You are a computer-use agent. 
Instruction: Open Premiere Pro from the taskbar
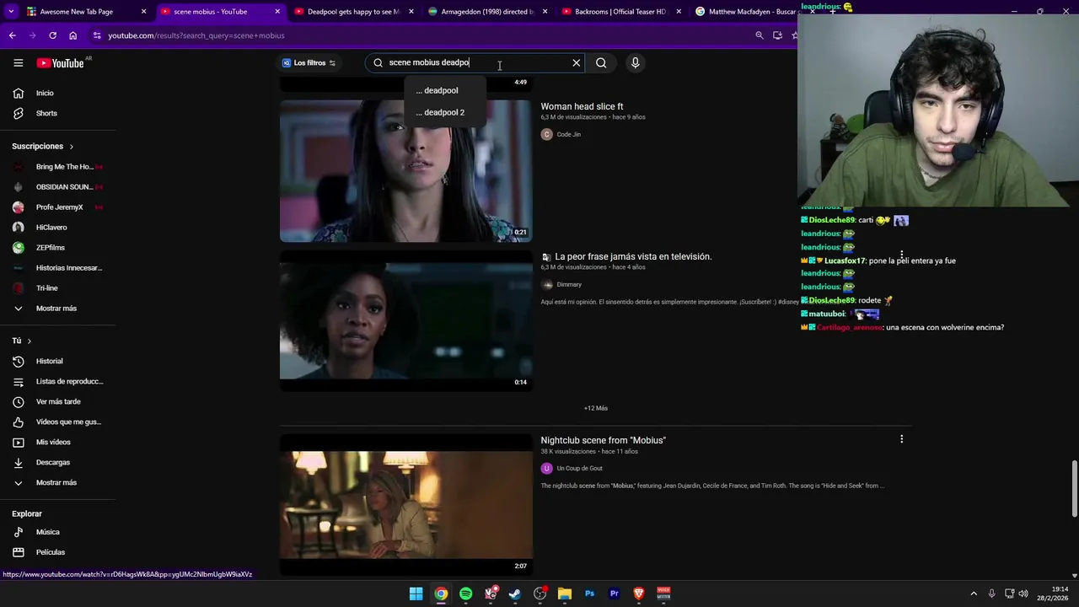(x=614, y=594)
